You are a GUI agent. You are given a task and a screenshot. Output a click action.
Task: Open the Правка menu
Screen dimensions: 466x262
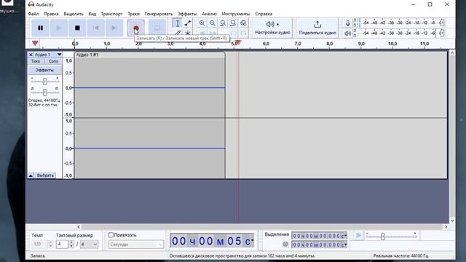point(51,14)
